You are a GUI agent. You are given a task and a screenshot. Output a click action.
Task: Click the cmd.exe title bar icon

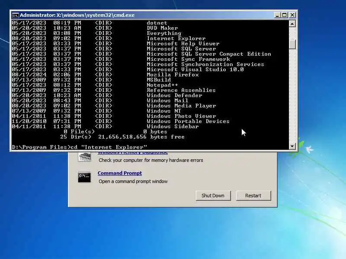(x=15, y=16)
